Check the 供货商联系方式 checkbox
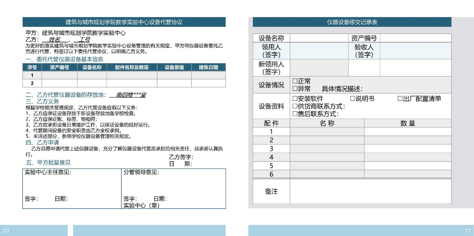This screenshot has height=236, width=474. pyautogui.click(x=295, y=106)
